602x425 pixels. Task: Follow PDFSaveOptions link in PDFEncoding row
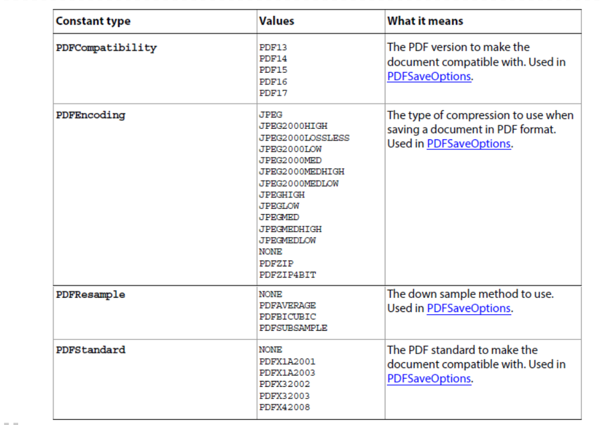[x=469, y=144]
